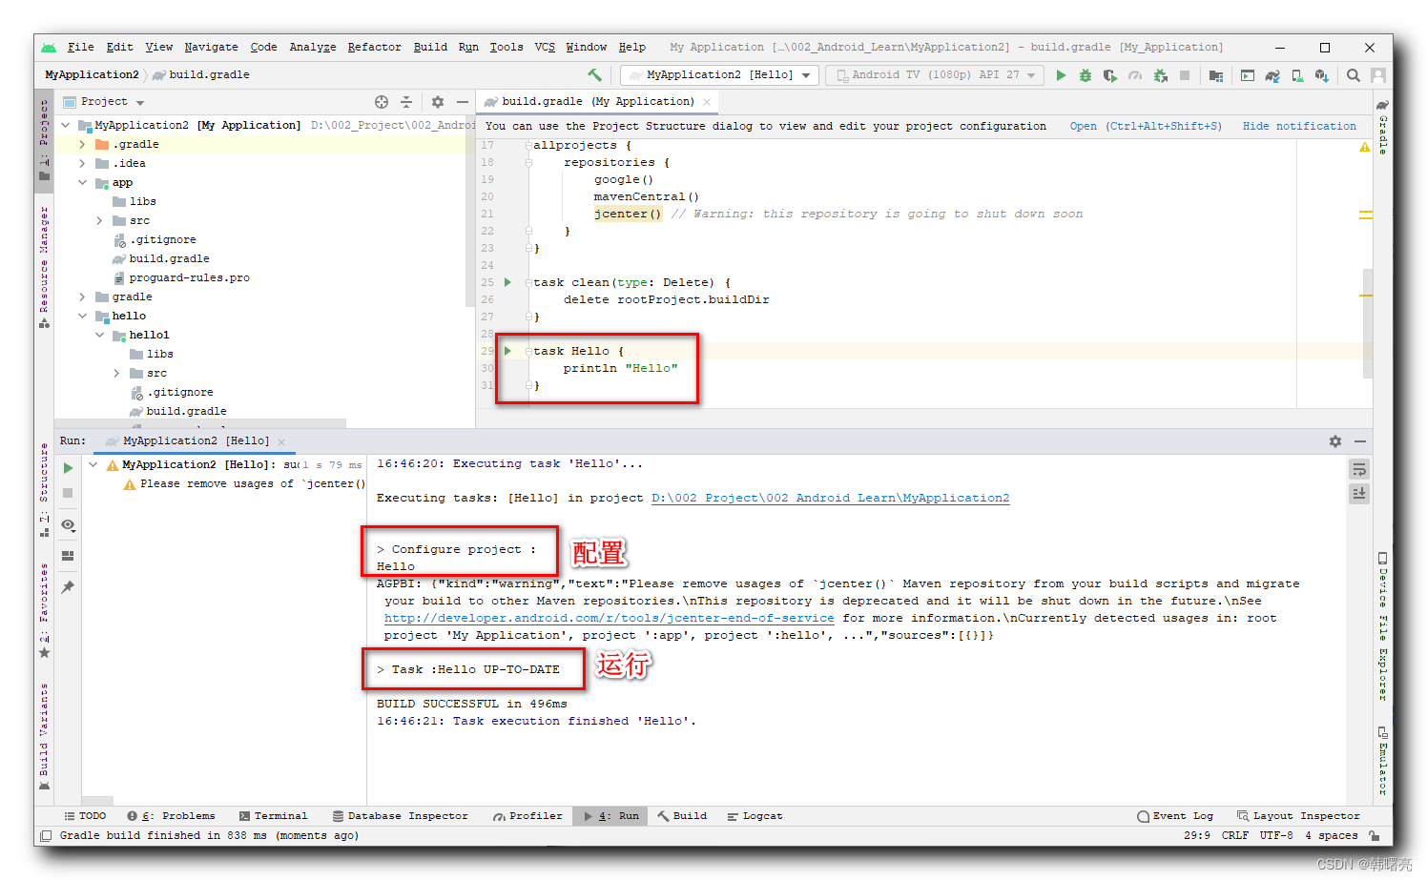Open the jcenter-end-of-service URL
Viewport: 1427px width, 880px height.
tap(609, 618)
